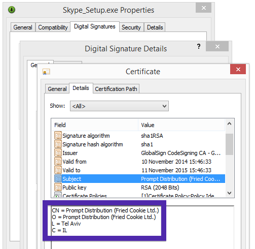The height and width of the screenshot is (249, 255).
Task: Open the Details tab in Properties window
Action: point(155,27)
